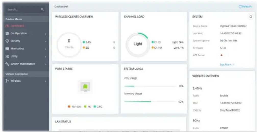Click the LAN MAC value in System card

pyautogui.click(x=231, y=33)
